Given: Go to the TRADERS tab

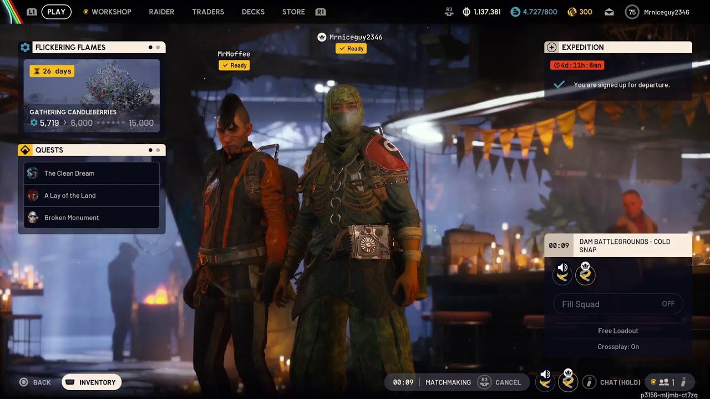Looking at the screenshot, I should tap(208, 12).
